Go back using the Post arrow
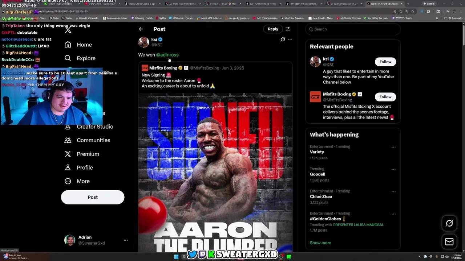This screenshot has width=465, height=261. click(141, 29)
